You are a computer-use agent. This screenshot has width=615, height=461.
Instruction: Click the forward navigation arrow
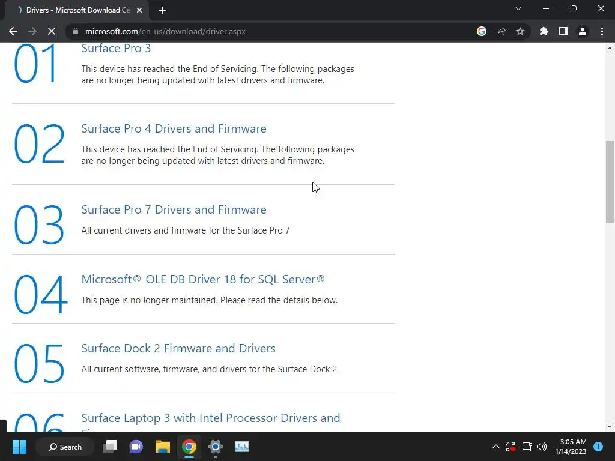point(32,31)
